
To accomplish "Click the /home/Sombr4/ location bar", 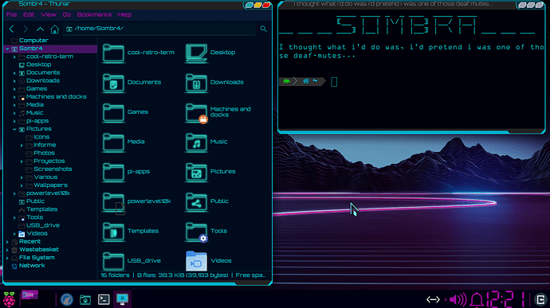I will (x=159, y=29).
